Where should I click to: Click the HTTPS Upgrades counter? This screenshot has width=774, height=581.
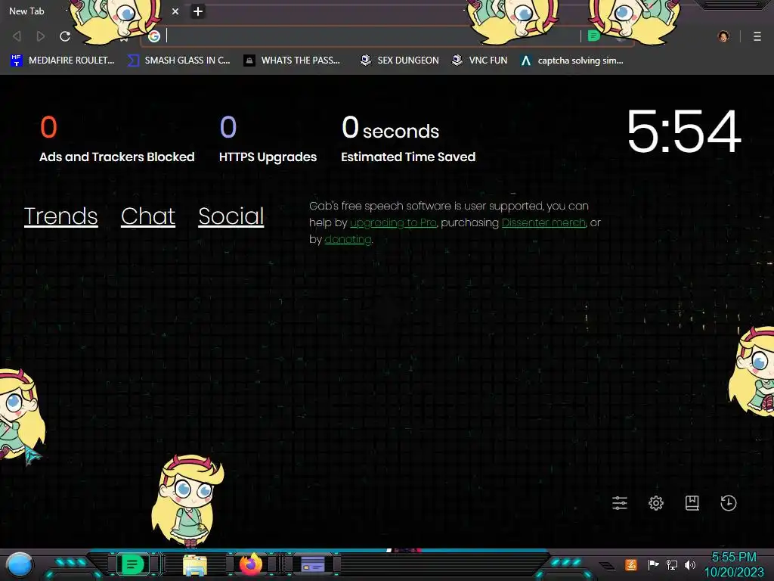[268, 139]
